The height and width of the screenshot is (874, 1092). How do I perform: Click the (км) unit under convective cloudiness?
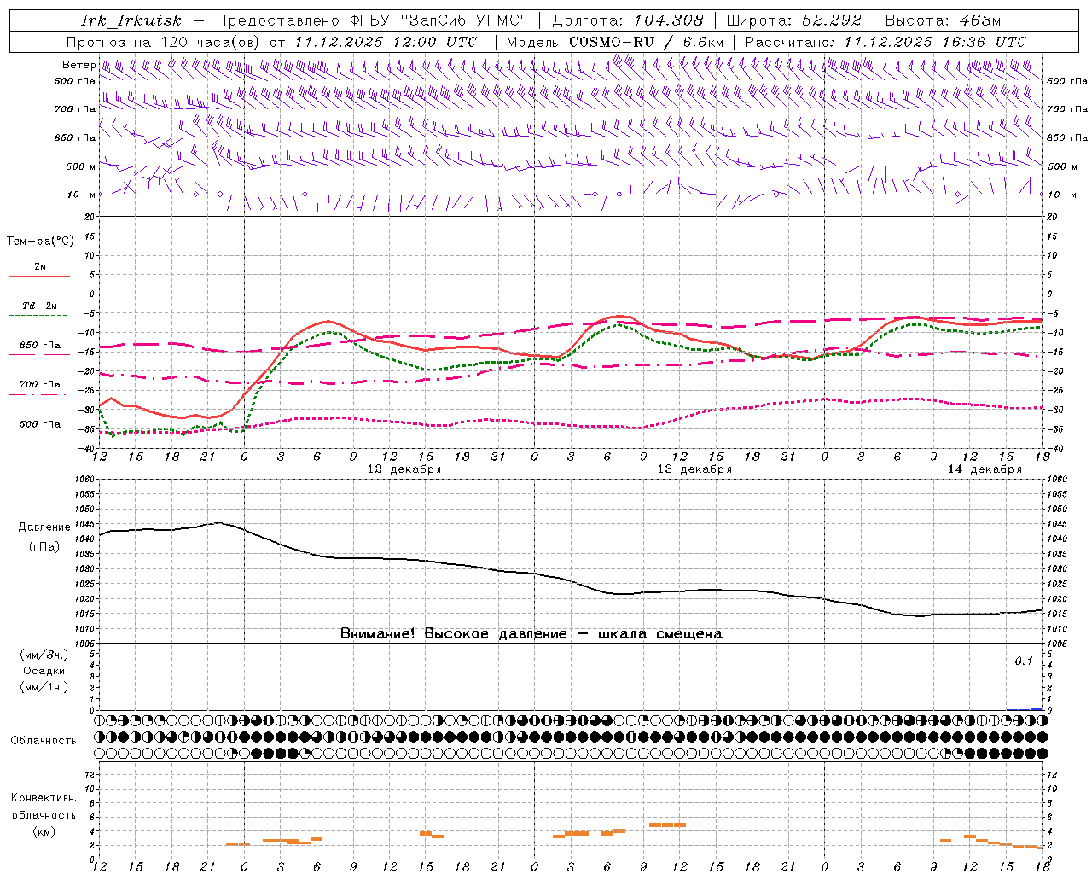point(44,831)
